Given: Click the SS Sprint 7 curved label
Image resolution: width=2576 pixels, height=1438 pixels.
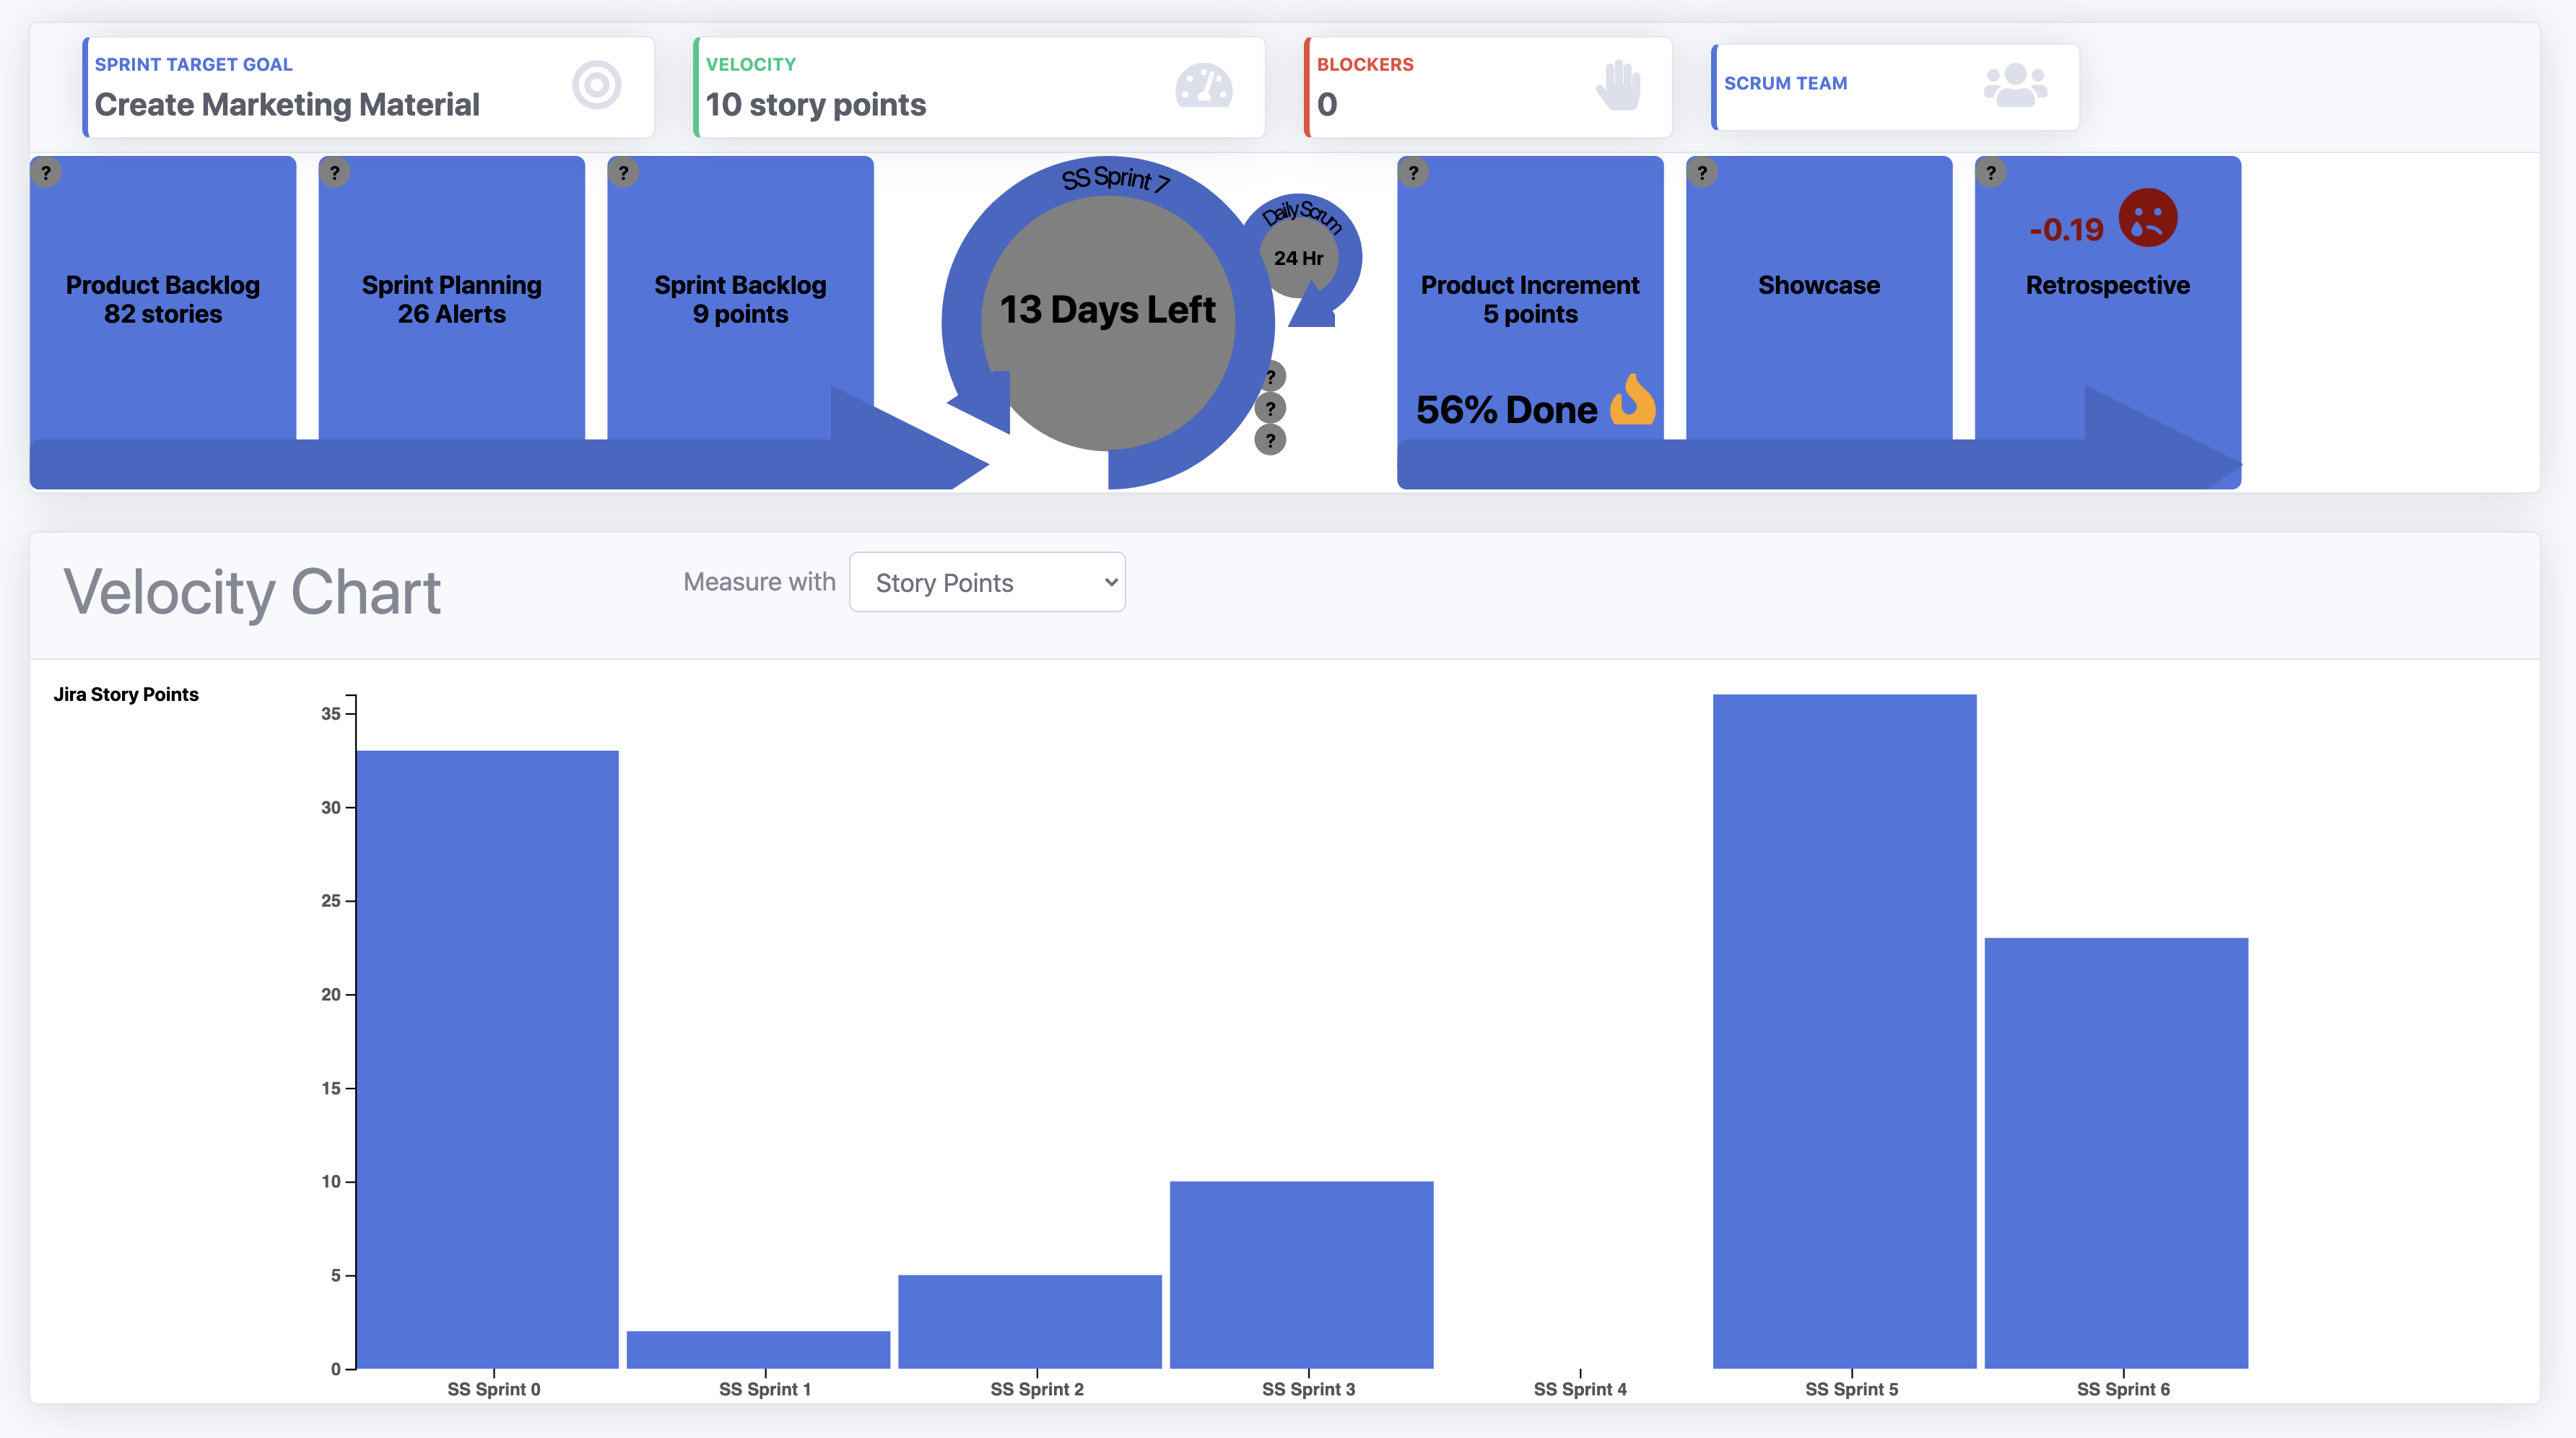Looking at the screenshot, I should (x=1115, y=179).
